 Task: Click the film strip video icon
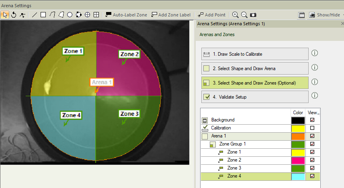pyautogui.click(x=302, y=15)
